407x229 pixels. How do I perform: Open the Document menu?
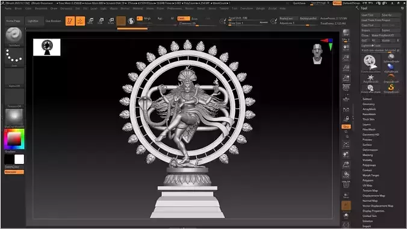[x=41, y=8]
